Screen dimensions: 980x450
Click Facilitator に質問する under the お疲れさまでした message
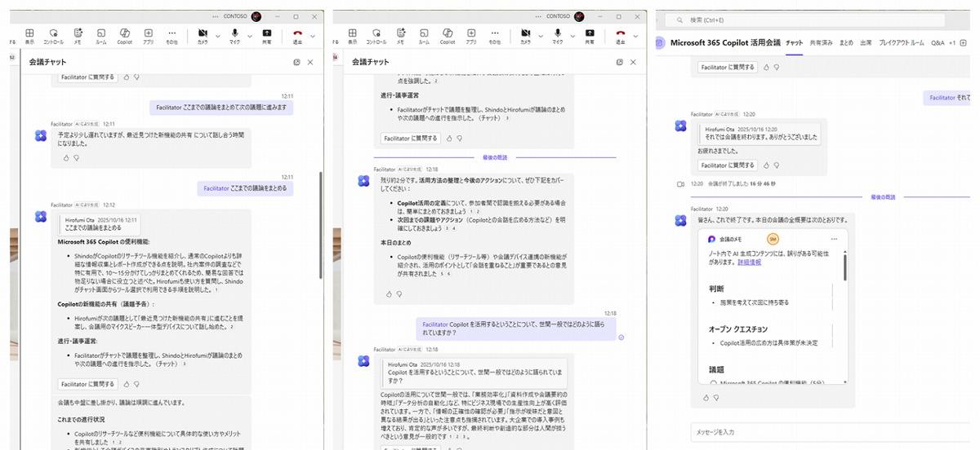tap(726, 165)
